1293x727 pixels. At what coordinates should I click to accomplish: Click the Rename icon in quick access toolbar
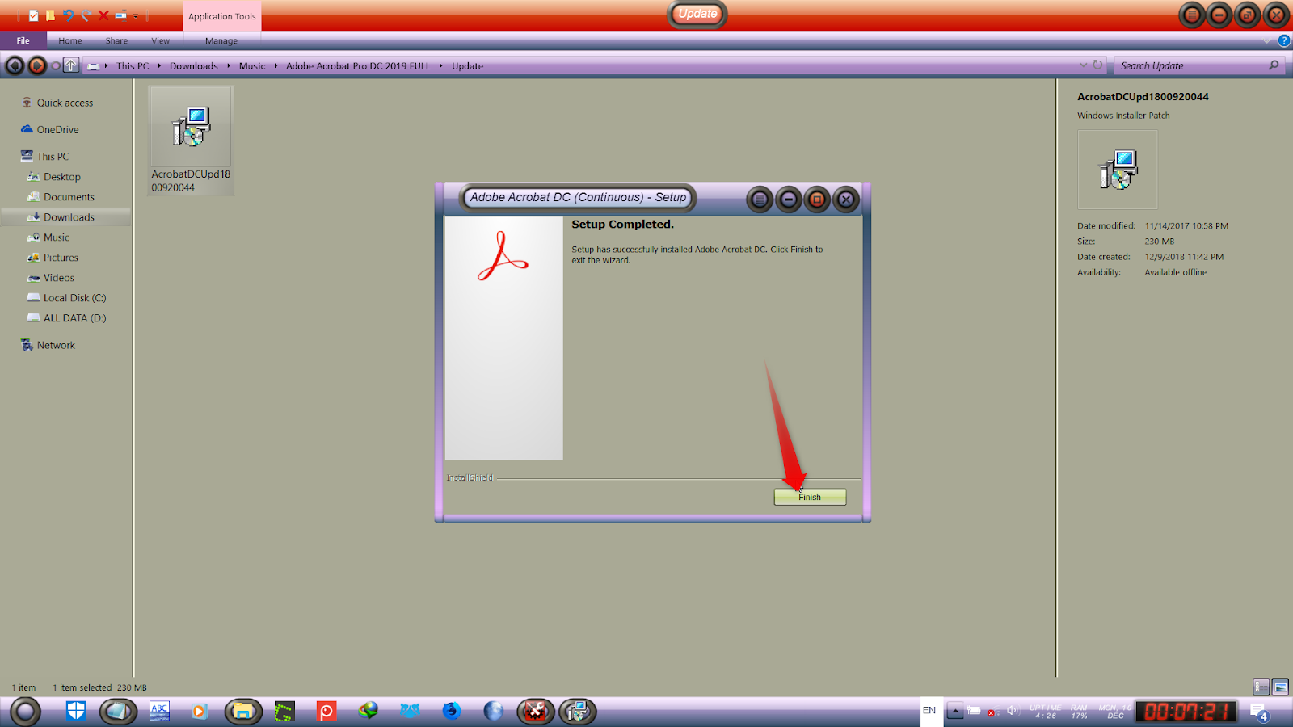point(120,15)
